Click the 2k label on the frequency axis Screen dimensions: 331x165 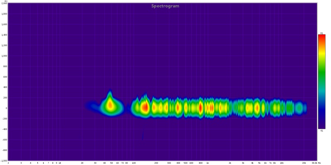click(230, 163)
